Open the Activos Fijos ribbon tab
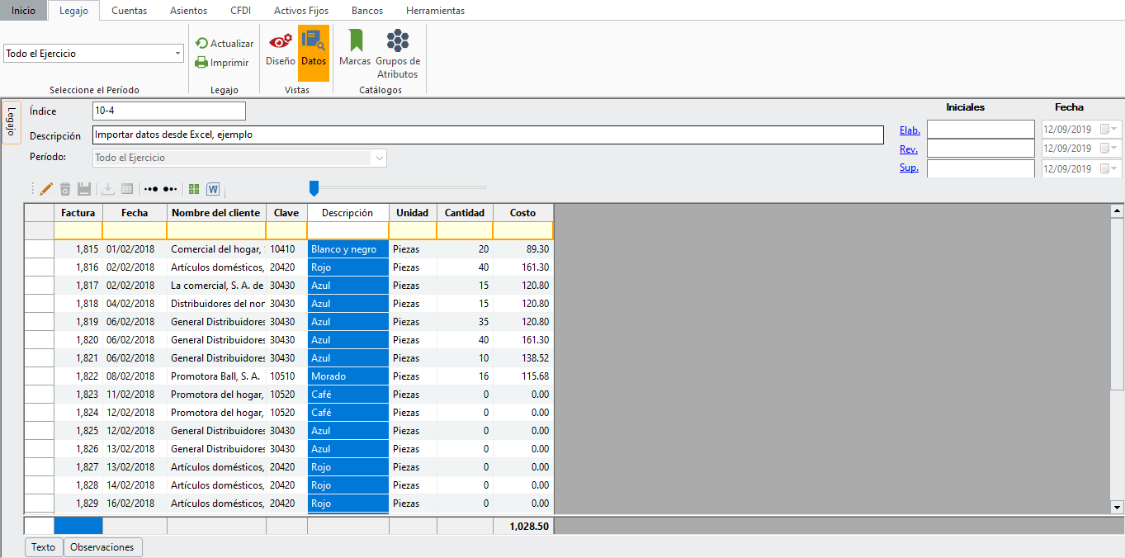The width and height of the screenshot is (1125, 558). (x=301, y=11)
